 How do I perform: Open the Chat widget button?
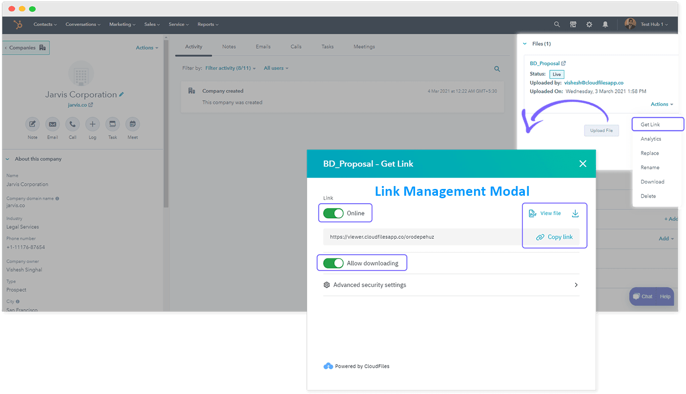[643, 296]
